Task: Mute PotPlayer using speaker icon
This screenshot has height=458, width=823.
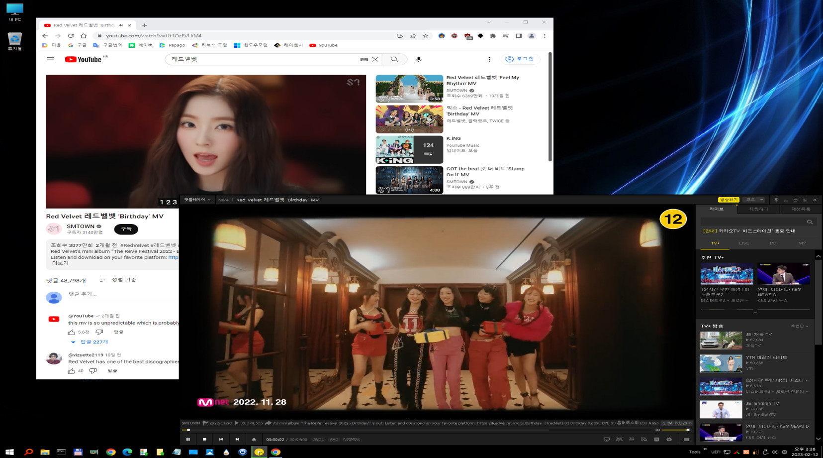Action: tap(657, 430)
